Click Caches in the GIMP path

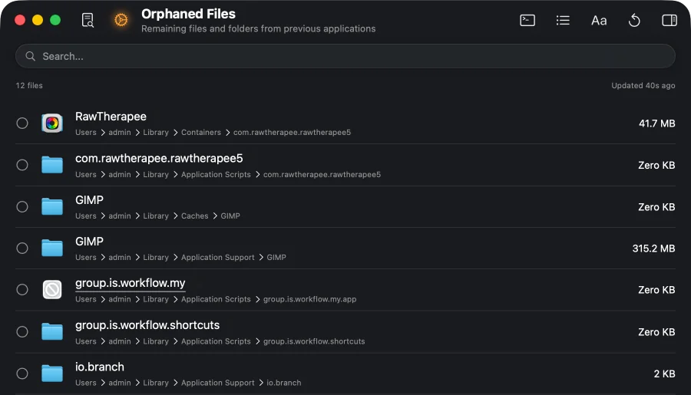pos(194,216)
